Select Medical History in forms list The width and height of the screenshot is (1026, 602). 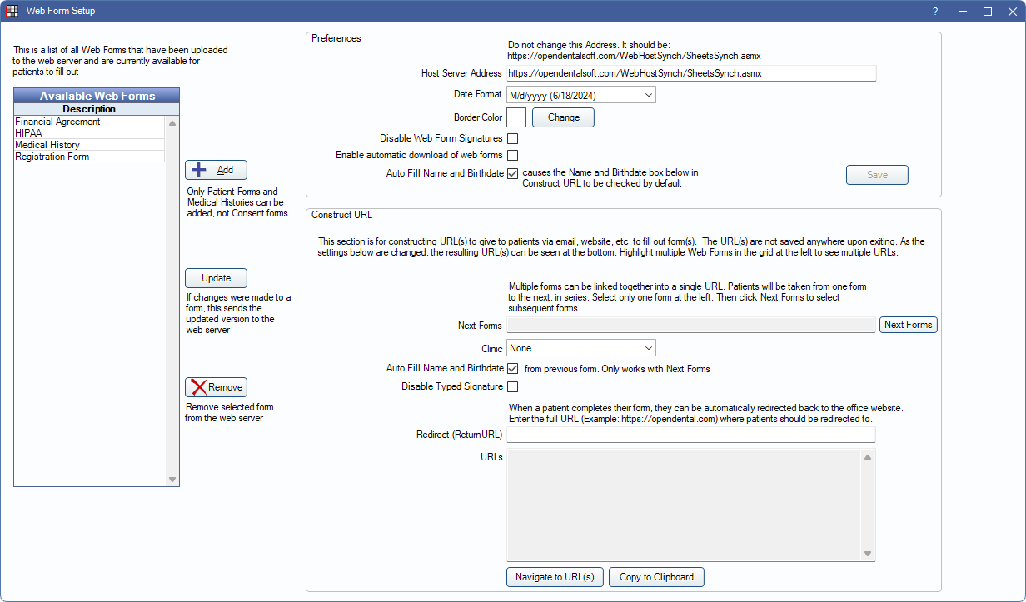pos(47,145)
